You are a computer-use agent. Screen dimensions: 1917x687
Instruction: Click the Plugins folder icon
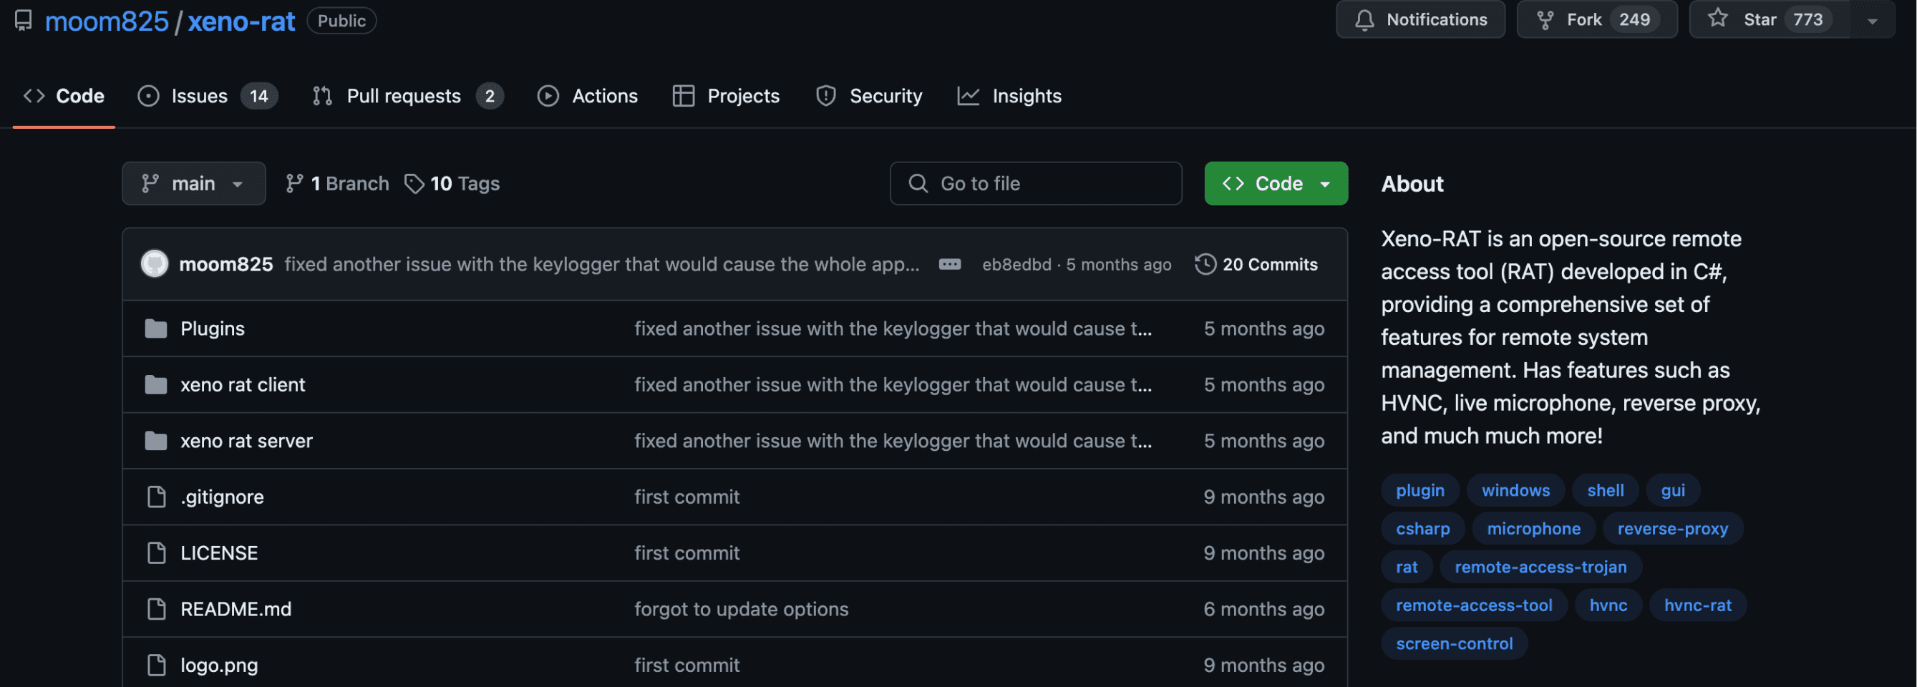(x=155, y=328)
